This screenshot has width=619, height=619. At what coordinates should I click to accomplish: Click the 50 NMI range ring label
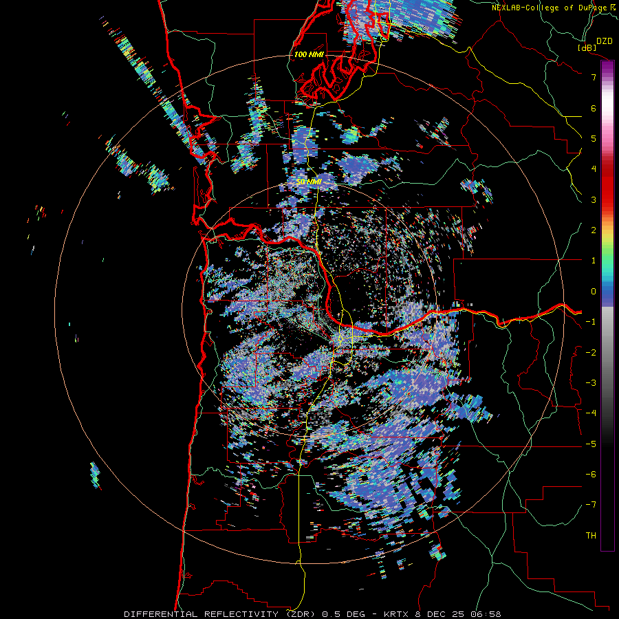point(309,182)
